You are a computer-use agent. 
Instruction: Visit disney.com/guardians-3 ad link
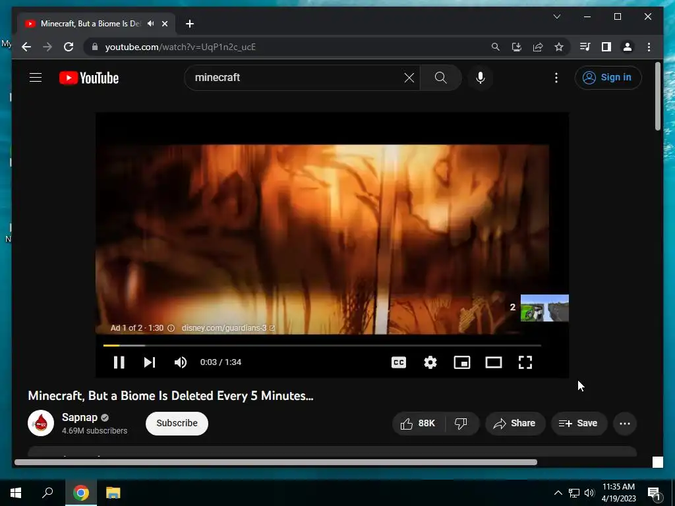[x=227, y=328]
